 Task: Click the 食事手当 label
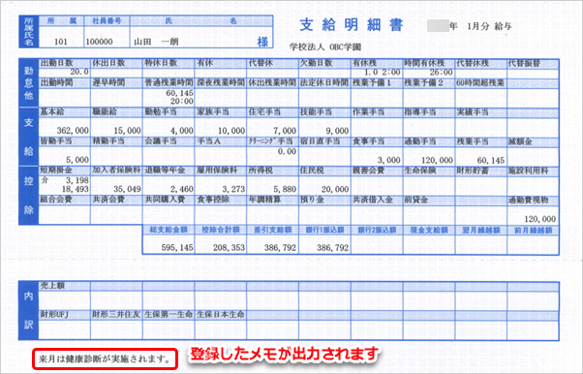click(x=368, y=141)
